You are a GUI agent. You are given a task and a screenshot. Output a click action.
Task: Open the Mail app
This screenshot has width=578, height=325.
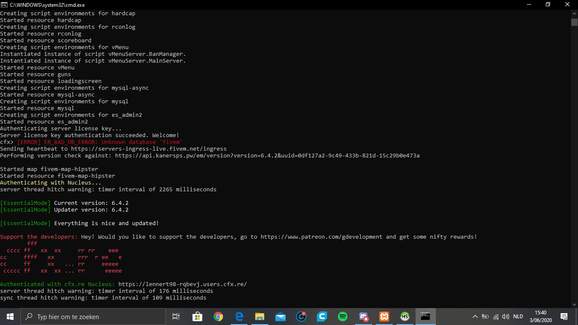click(281, 317)
